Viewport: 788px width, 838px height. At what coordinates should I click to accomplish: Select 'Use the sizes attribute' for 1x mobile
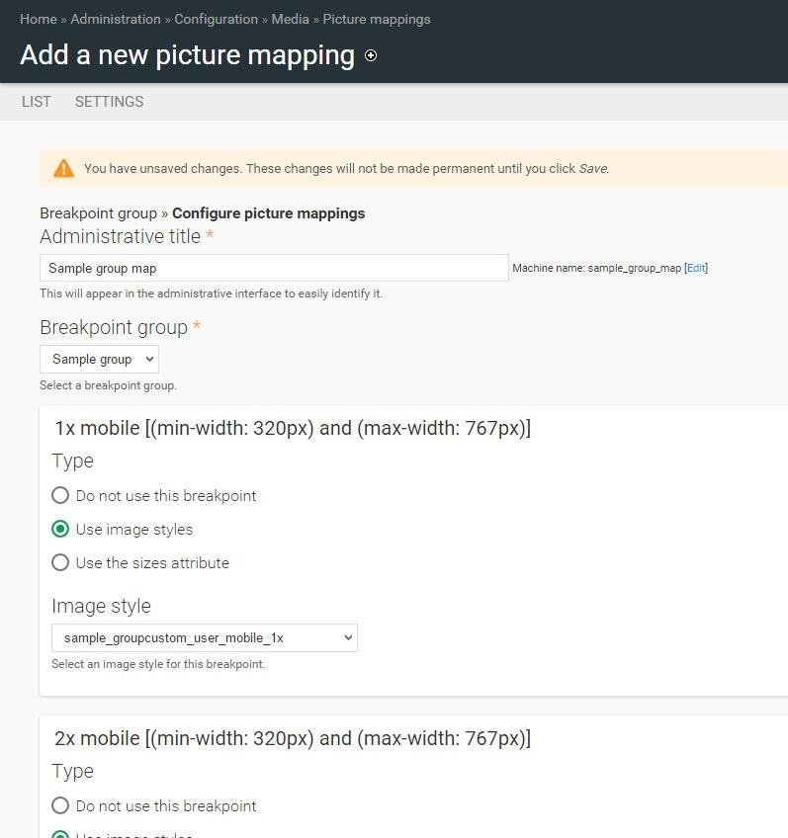tap(60, 563)
